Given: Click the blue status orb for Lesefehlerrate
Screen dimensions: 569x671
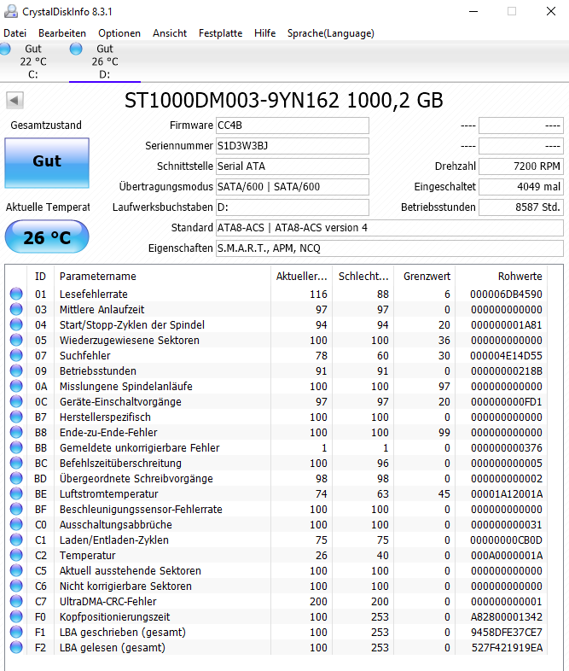Looking at the screenshot, I should (x=16, y=294).
